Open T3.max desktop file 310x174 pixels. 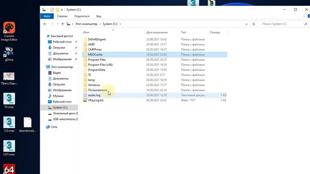9,101
